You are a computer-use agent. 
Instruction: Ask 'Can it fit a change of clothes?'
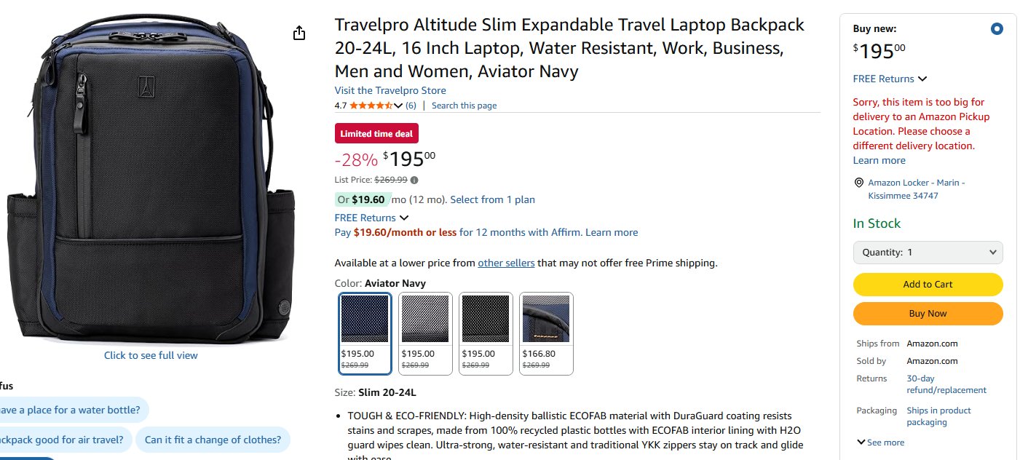(213, 440)
